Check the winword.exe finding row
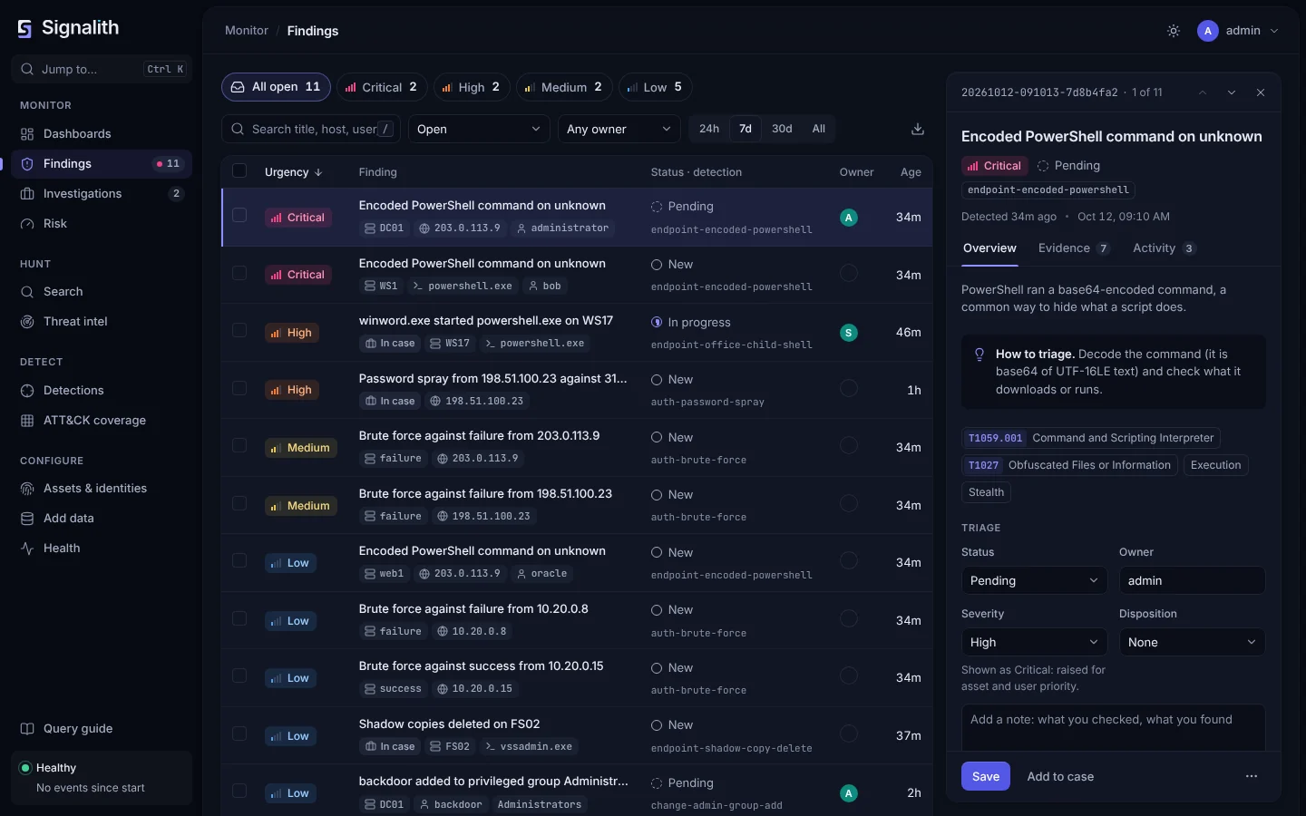The width and height of the screenshot is (1306, 816). [x=239, y=330]
